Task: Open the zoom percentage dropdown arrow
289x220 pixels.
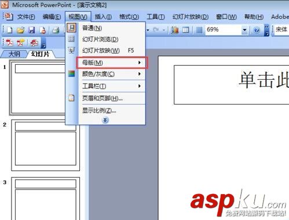Action: click(x=244, y=30)
